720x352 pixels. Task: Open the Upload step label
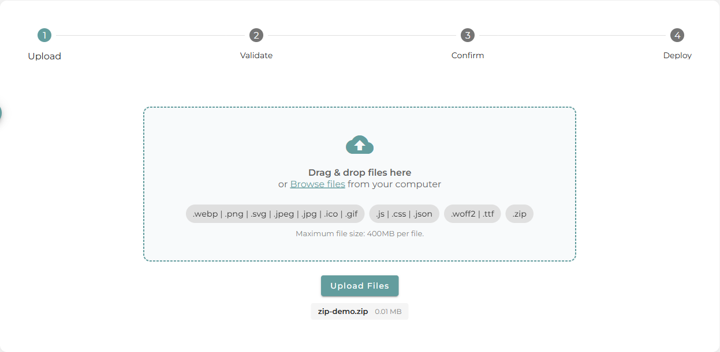coord(44,56)
